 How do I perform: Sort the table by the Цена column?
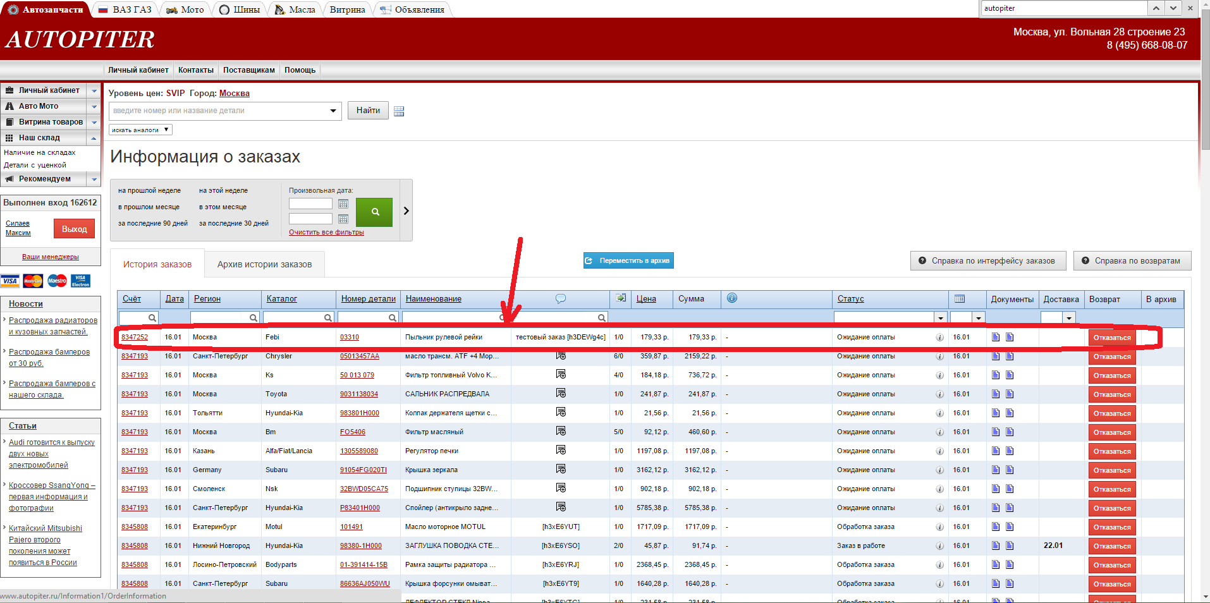click(646, 298)
